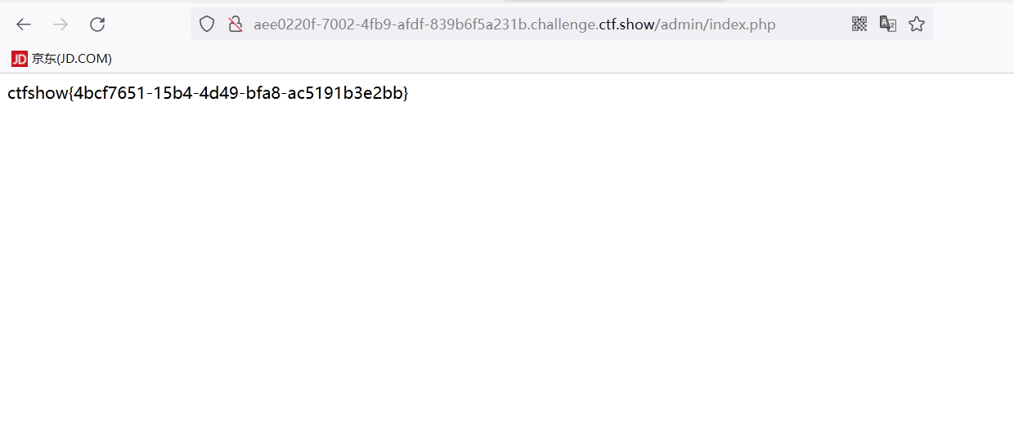Bookmark this page with the star
Image resolution: width=1014 pixels, height=441 pixels.
click(x=917, y=24)
